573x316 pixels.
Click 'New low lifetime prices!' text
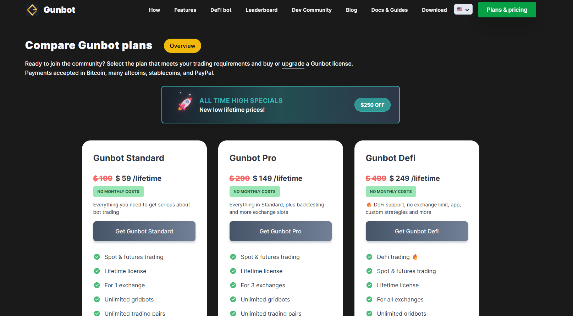click(232, 110)
